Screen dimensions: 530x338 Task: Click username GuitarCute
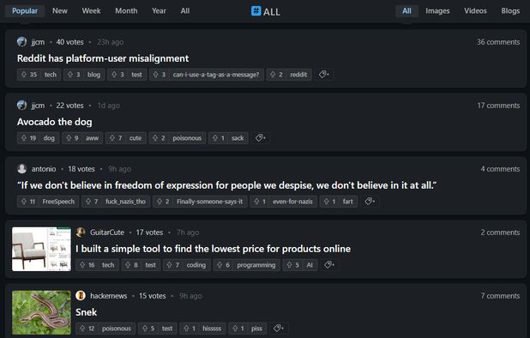(107, 232)
